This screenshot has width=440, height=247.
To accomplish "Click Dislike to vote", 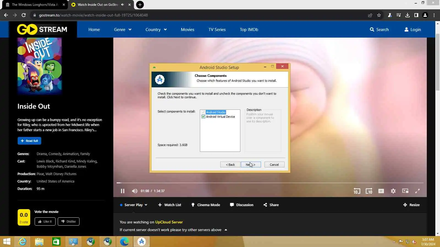I will point(68,221).
